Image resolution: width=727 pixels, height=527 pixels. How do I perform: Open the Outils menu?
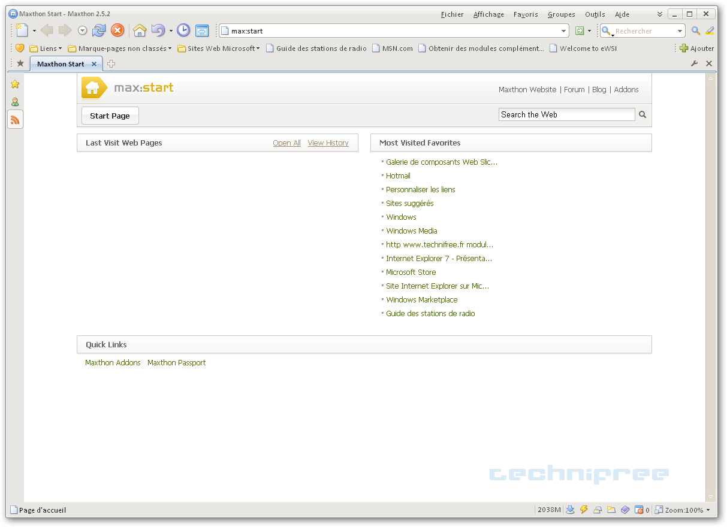(x=595, y=14)
